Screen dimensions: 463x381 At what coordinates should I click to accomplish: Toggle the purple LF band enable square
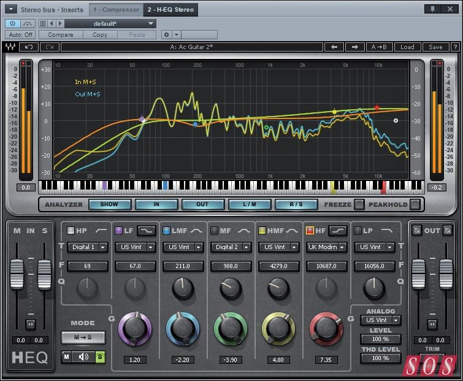[118, 230]
